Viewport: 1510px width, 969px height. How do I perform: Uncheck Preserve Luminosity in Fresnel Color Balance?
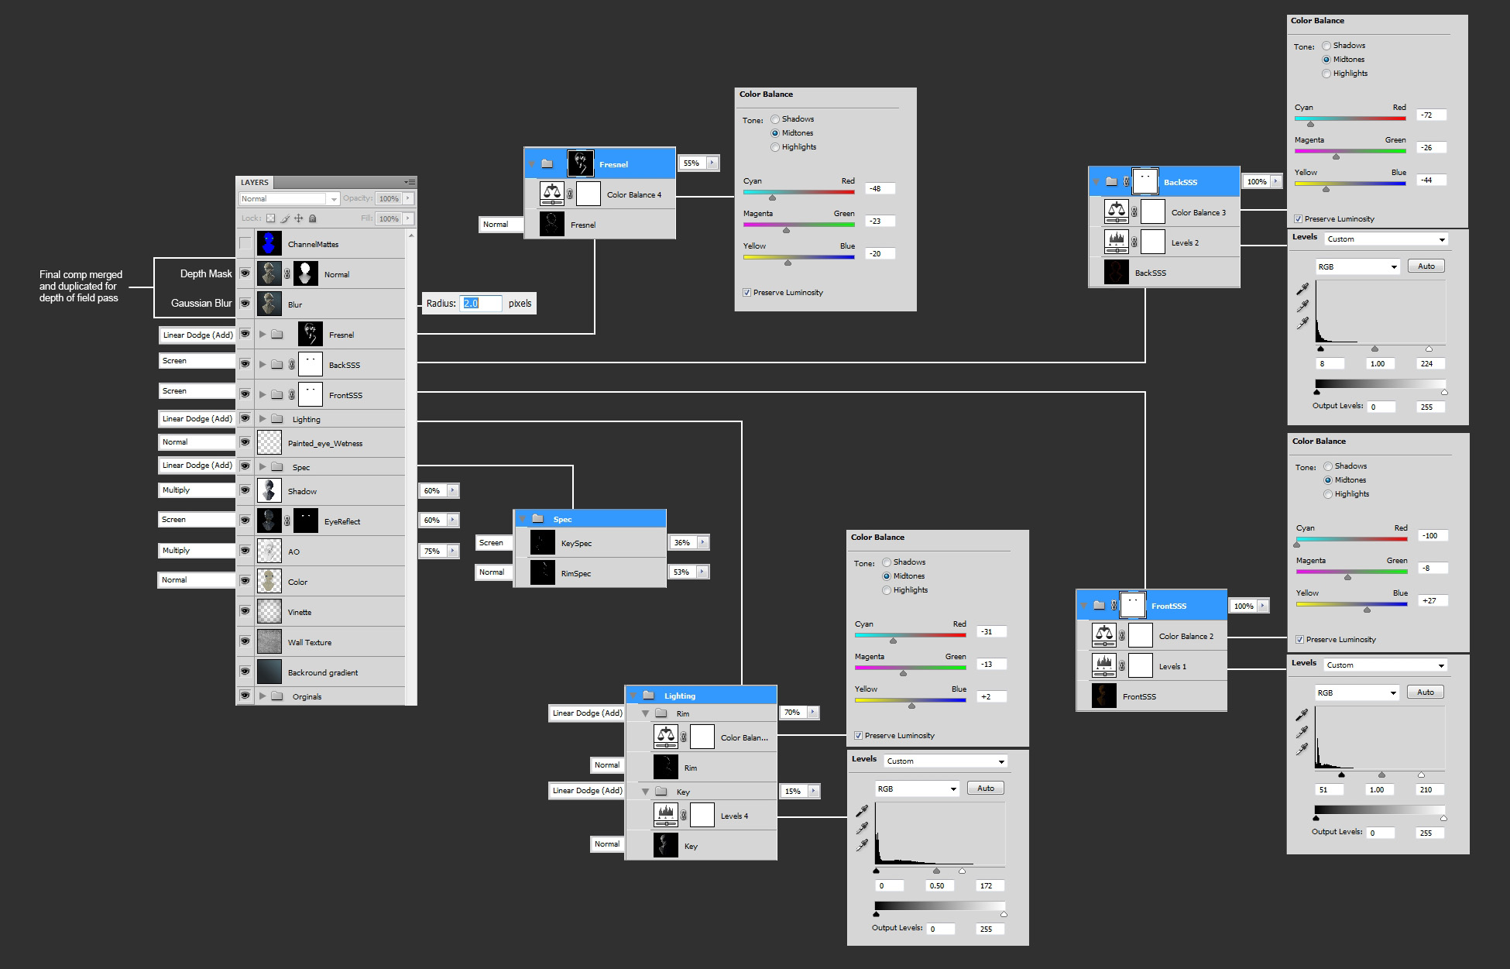click(746, 293)
